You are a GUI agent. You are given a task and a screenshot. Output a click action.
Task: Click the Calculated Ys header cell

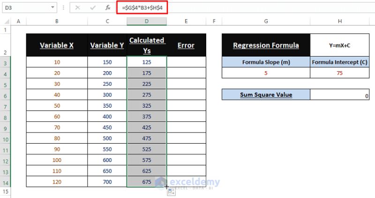[x=147, y=45]
